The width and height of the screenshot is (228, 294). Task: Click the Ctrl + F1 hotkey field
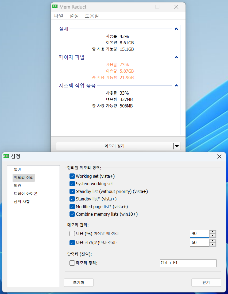(x=188, y=263)
